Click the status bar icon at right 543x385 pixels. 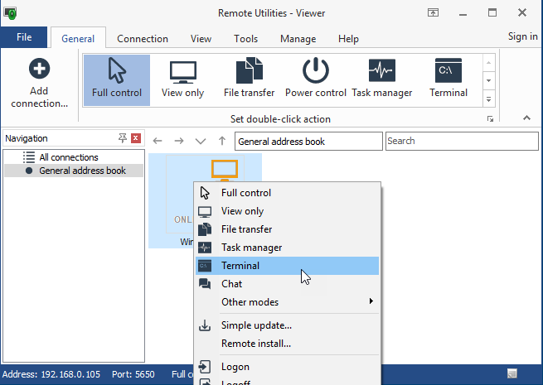(x=511, y=373)
